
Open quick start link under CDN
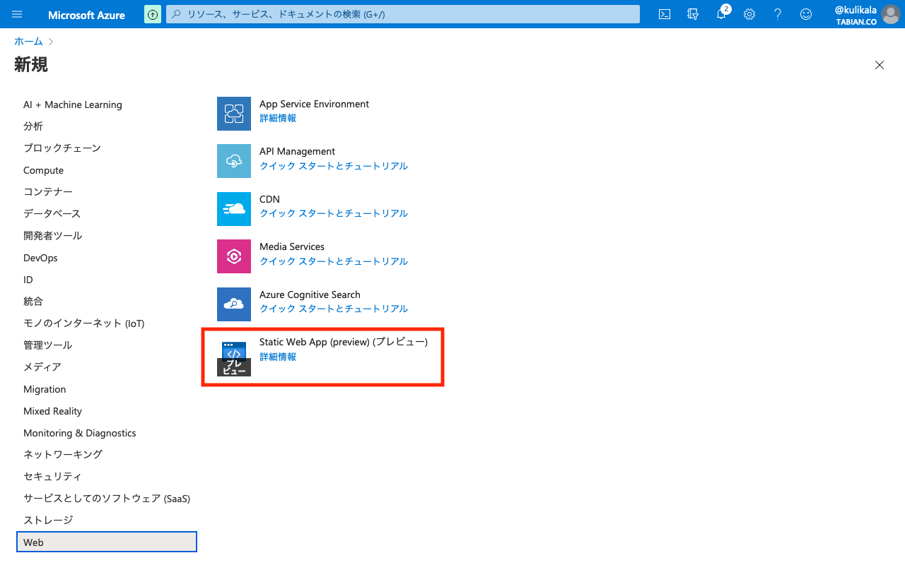tap(334, 213)
